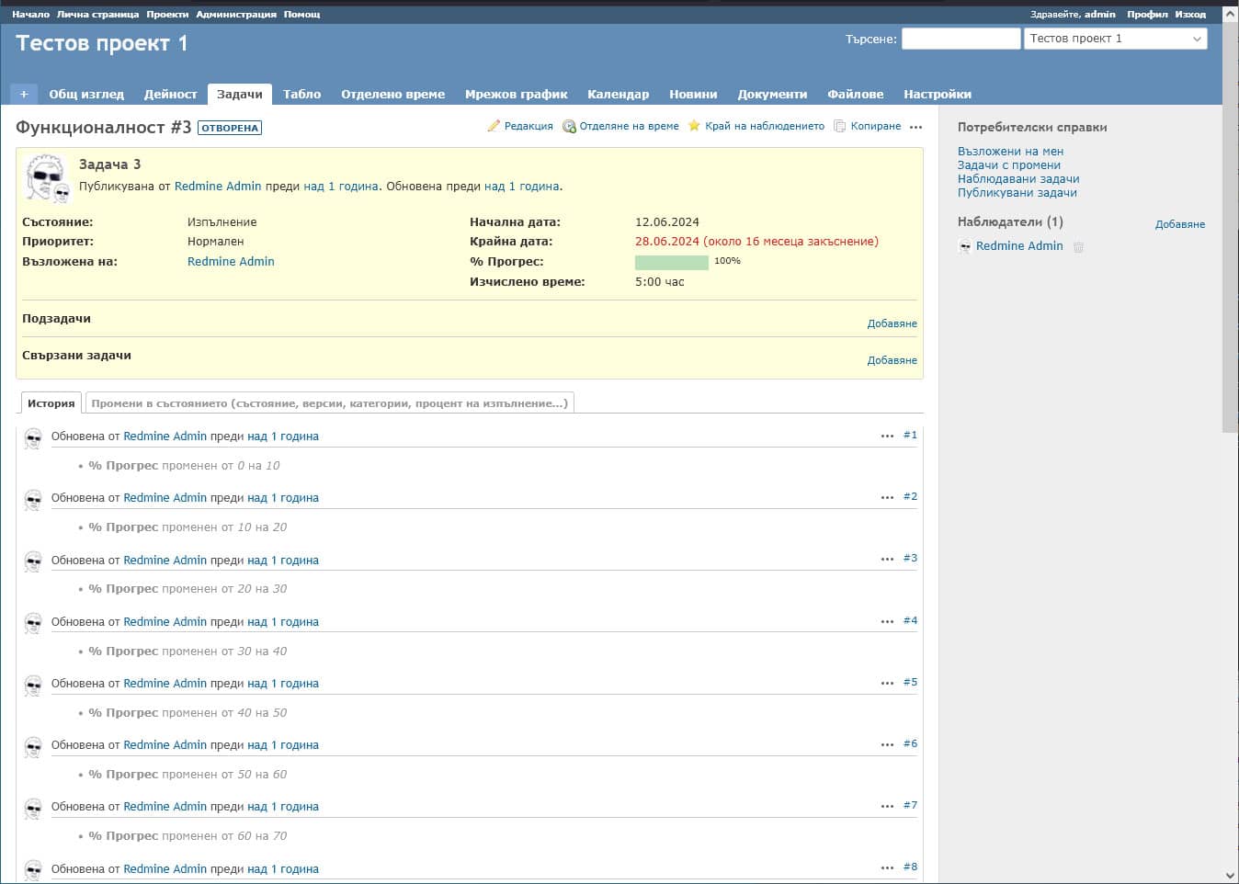Select the Промени в състоянието history tab
The image size is (1239, 884).
[329, 403]
